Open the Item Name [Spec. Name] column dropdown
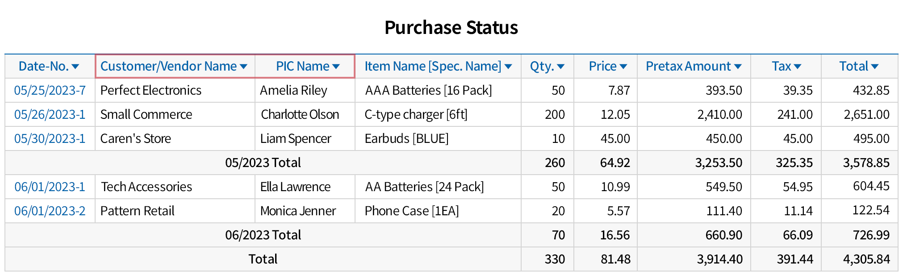The height and width of the screenshot is (276, 903). click(x=508, y=67)
